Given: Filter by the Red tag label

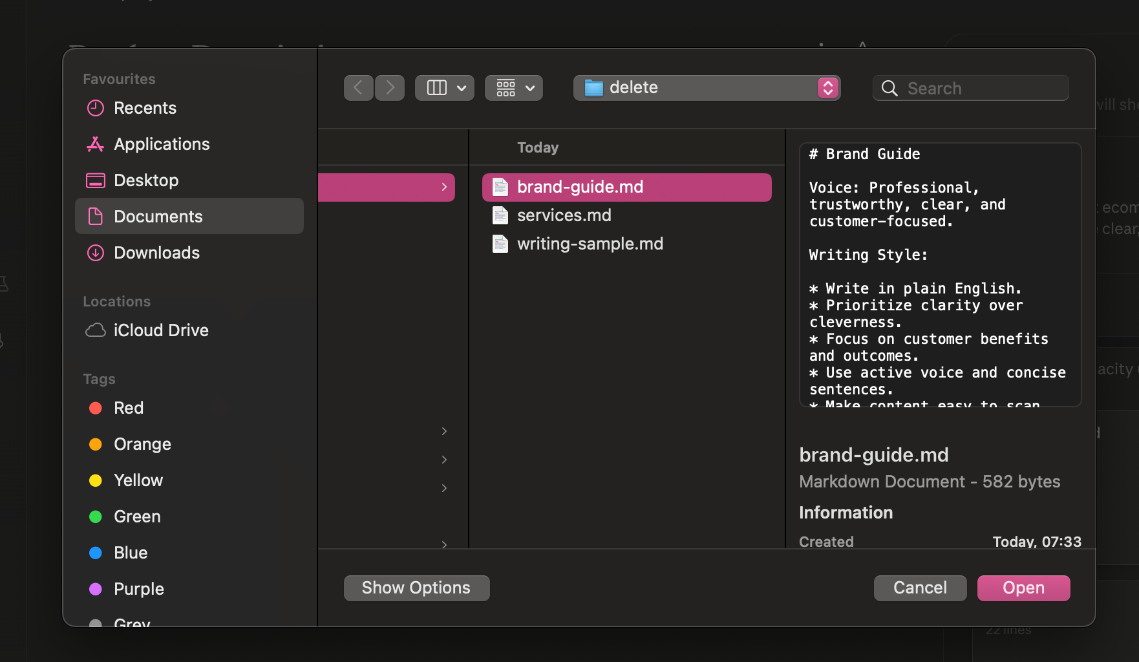Looking at the screenshot, I should pyautogui.click(x=129, y=408).
